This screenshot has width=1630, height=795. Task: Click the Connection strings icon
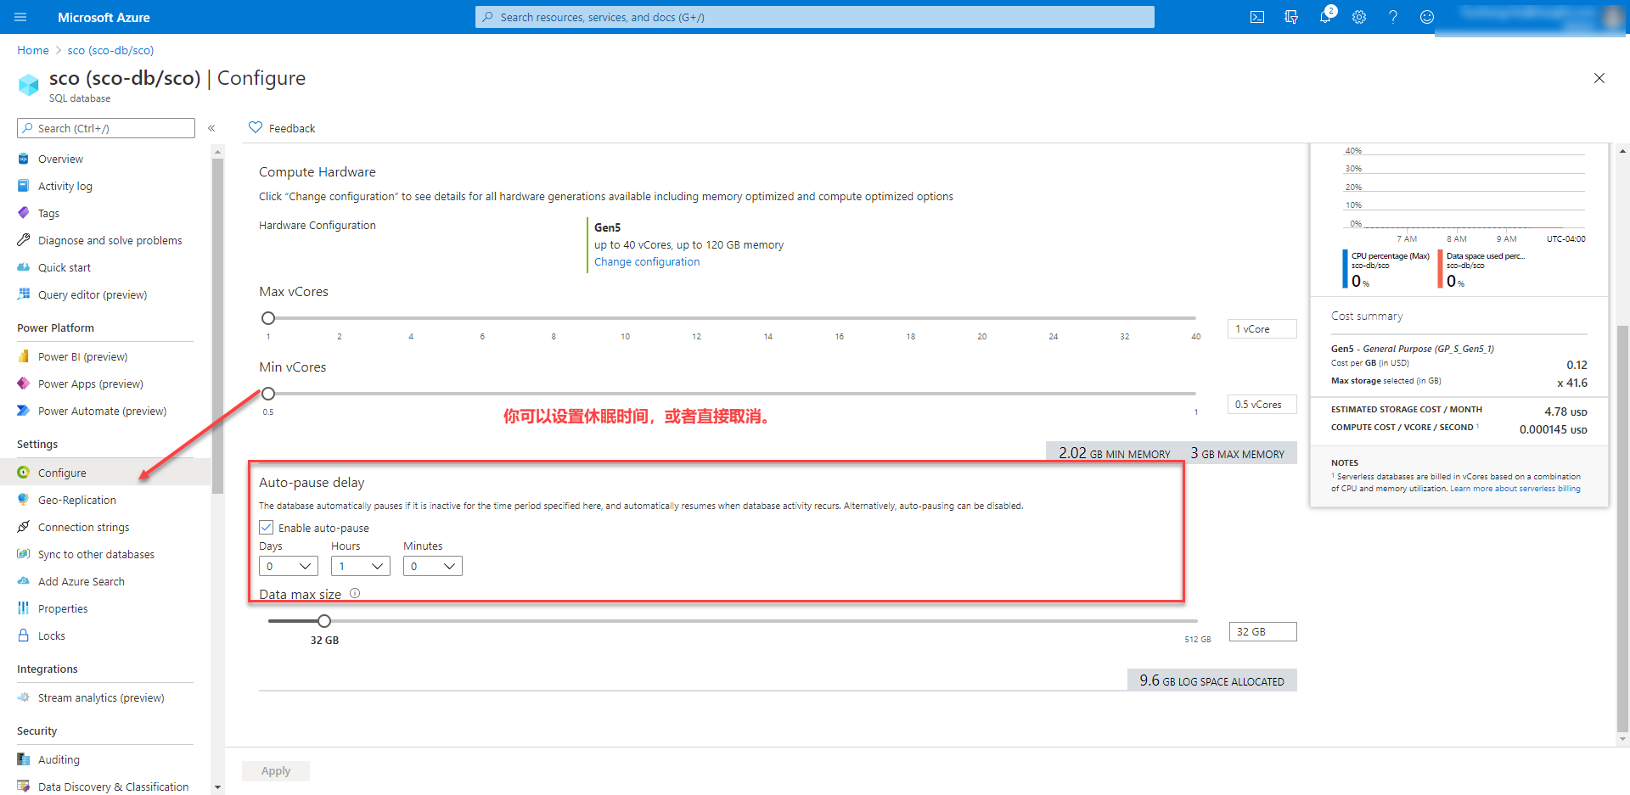[x=24, y=527]
